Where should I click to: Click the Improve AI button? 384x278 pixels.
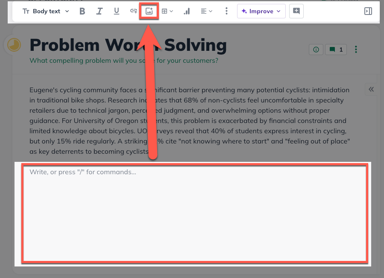pyautogui.click(x=261, y=12)
